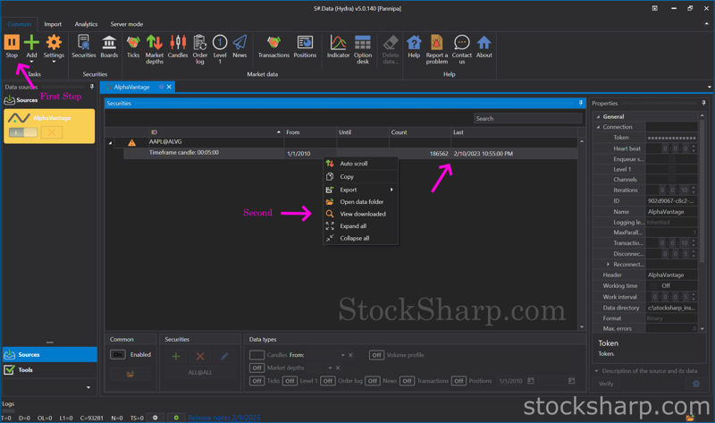Open the Boards icon
The width and height of the screenshot is (715, 423).
[x=109, y=46]
